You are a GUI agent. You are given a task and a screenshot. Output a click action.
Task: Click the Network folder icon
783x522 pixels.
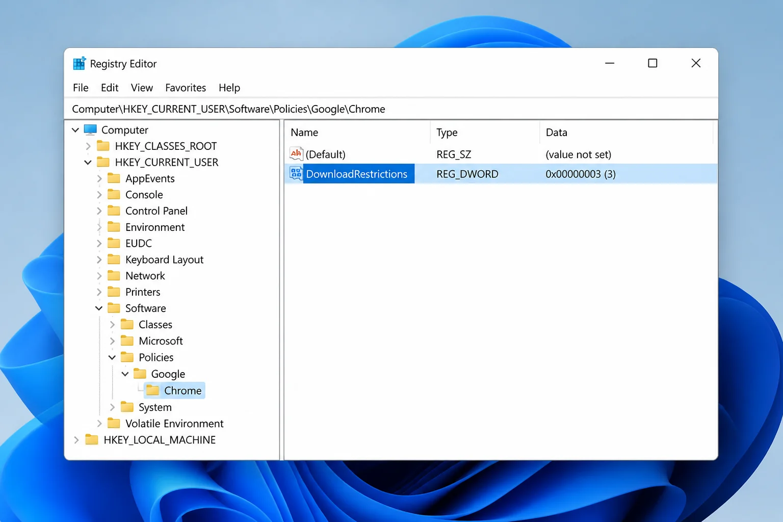coord(114,276)
